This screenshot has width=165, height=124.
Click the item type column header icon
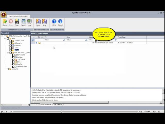(39, 37)
